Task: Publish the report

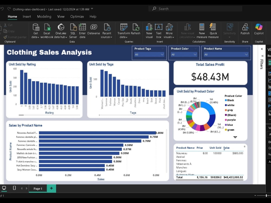Action: pyautogui.click(x=245, y=29)
